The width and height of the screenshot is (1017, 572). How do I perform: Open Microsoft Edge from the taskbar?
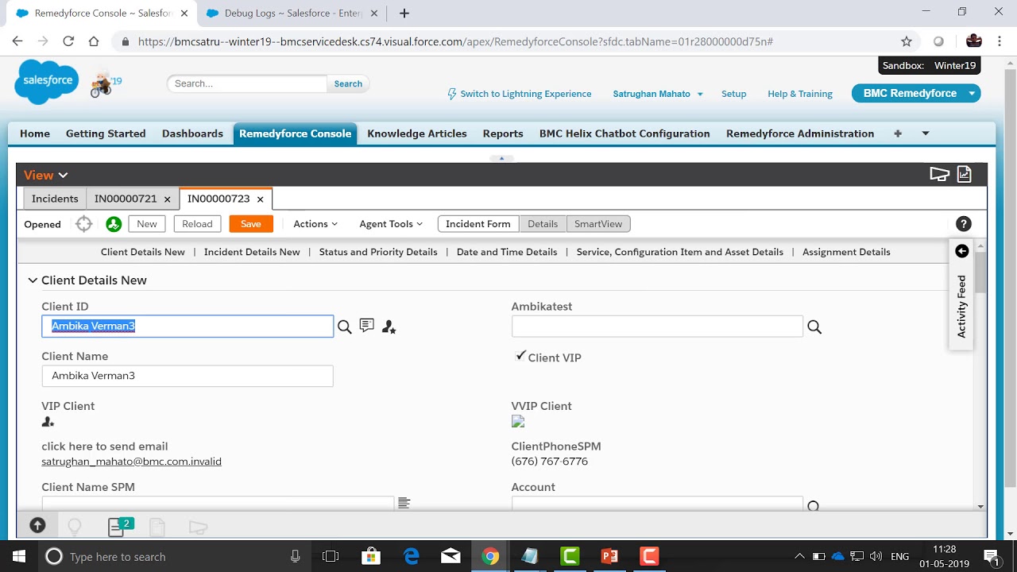(412, 556)
